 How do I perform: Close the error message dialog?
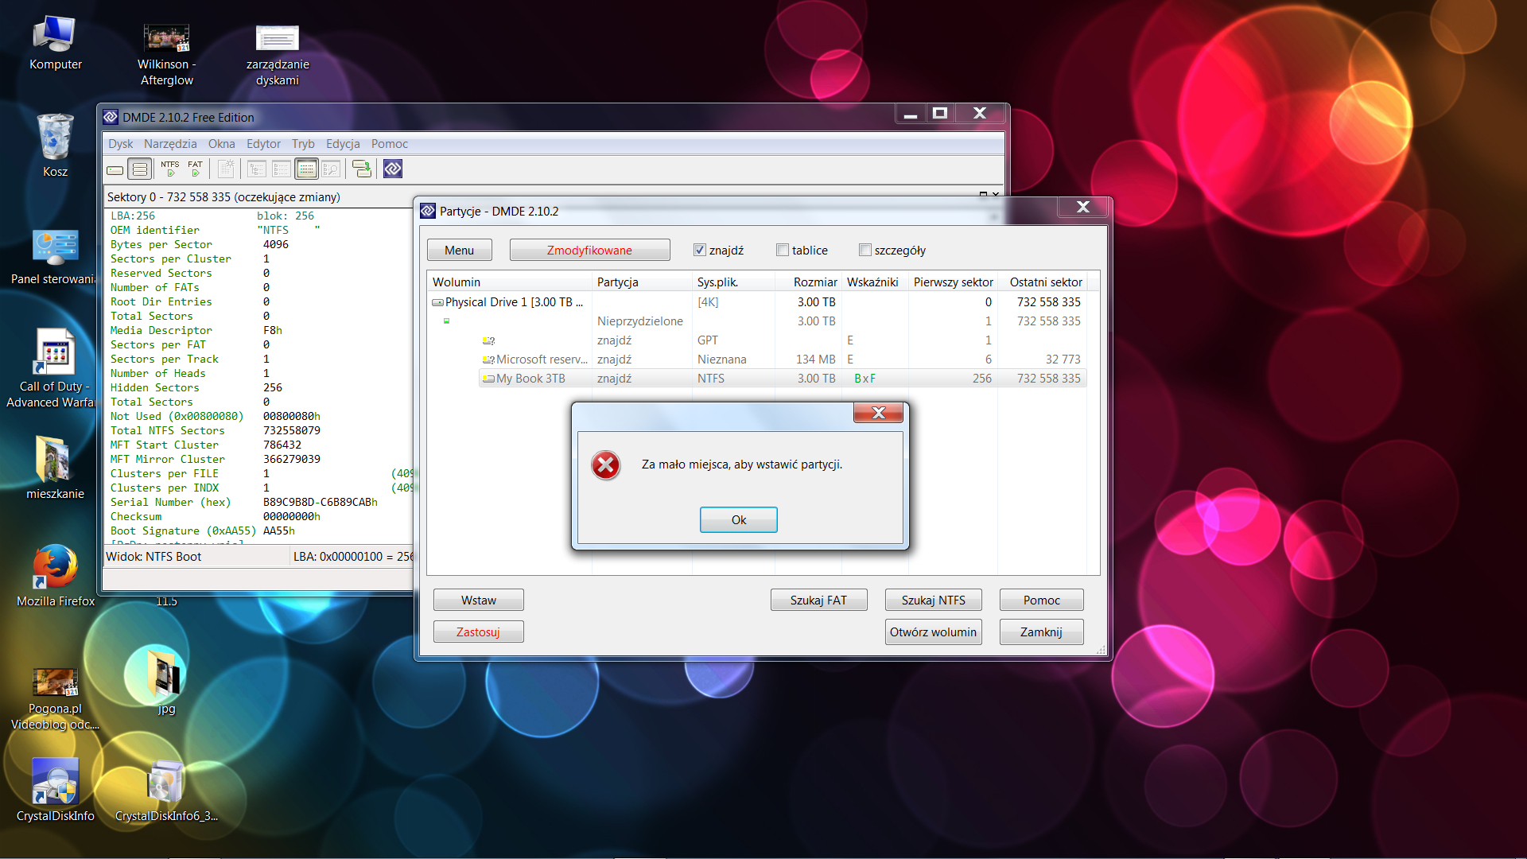(878, 412)
